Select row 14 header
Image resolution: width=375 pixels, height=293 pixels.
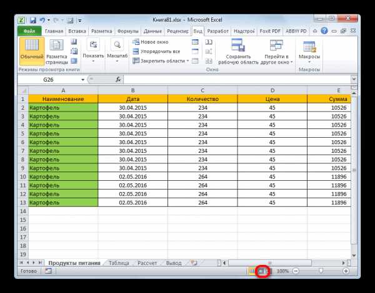pyautogui.click(x=23, y=211)
